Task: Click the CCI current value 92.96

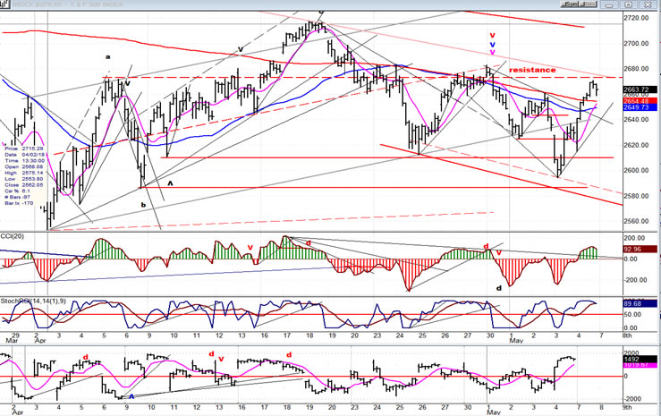Action: point(640,249)
